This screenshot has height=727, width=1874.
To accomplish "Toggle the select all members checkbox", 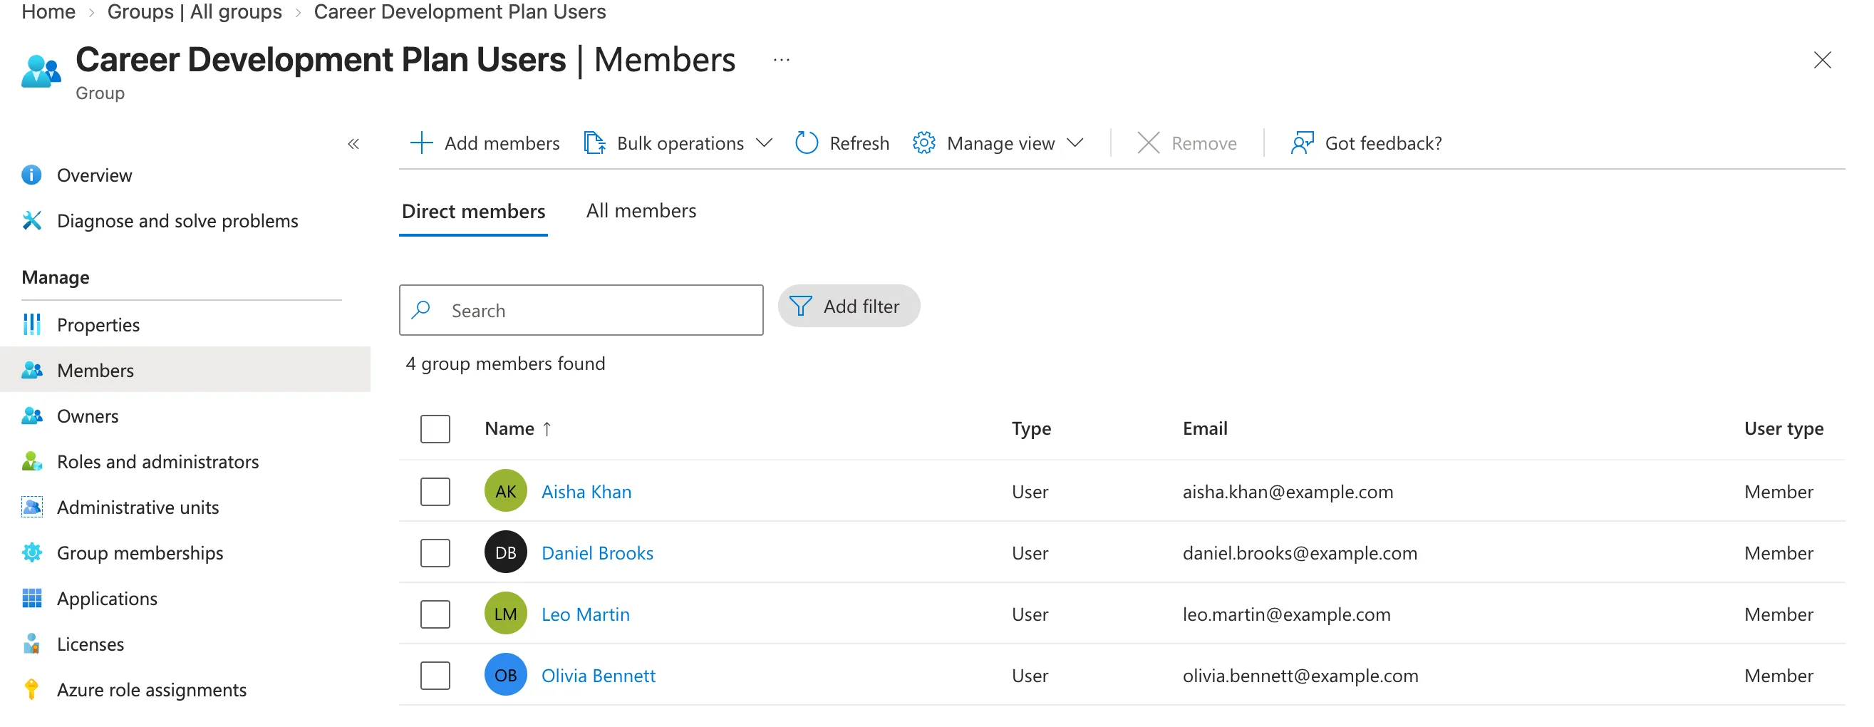I will click(x=435, y=429).
